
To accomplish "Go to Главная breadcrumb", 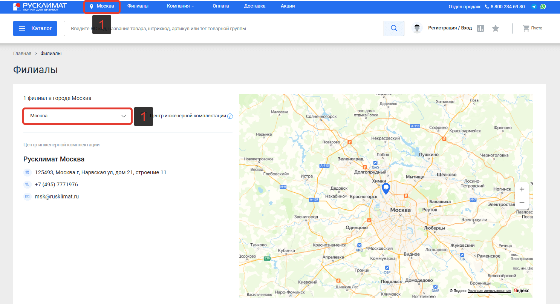I will [22, 54].
